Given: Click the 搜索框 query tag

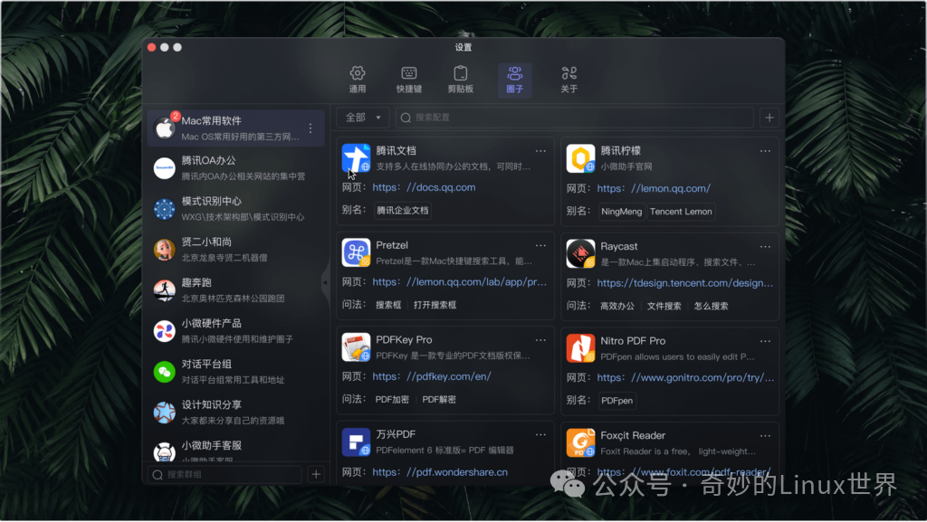Looking at the screenshot, I should [388, 305].
